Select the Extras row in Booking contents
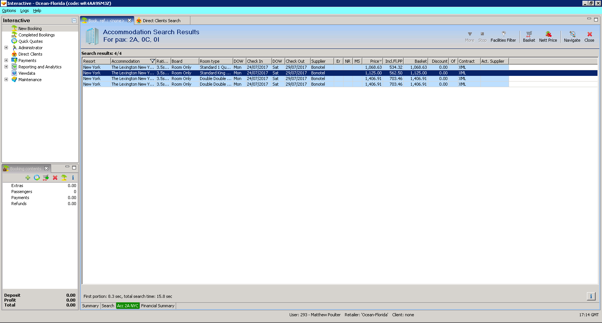Image resolution: width=602 pixels, height=323 pixels. click(40, 186)
